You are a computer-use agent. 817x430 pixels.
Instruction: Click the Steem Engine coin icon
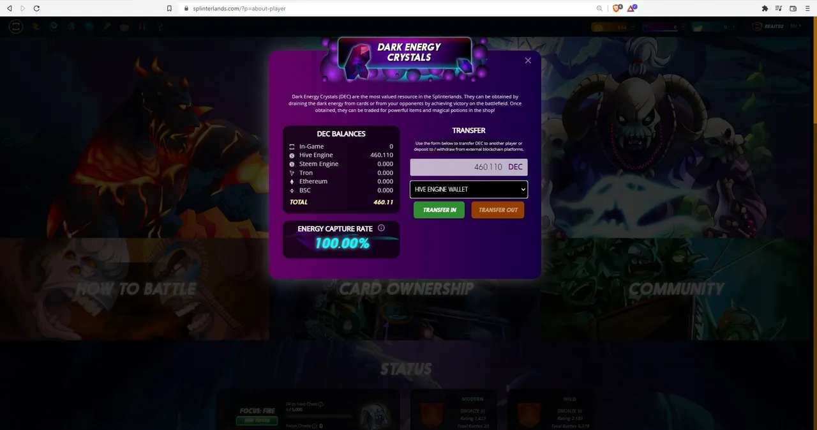pos(292,164)
